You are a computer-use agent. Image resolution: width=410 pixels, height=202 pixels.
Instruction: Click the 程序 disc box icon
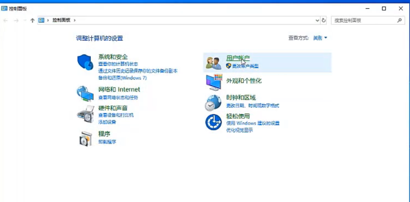[x=86, y=139]
